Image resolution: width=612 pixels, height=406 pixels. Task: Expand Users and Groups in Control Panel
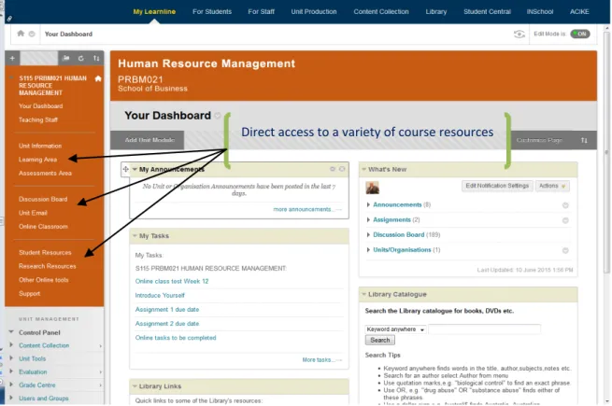click(11, 399)
